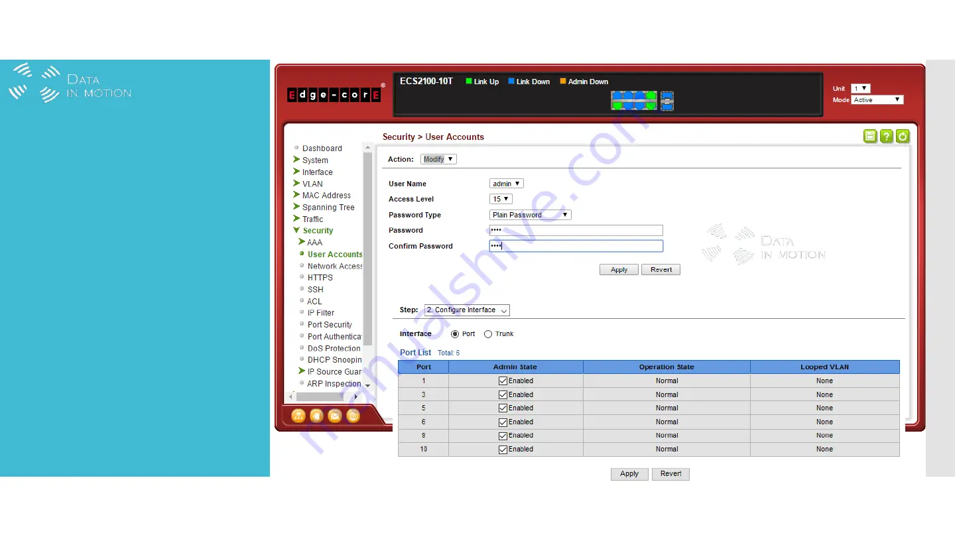
Task: Select the Port interface radio button
Action: tap(455, 334)
